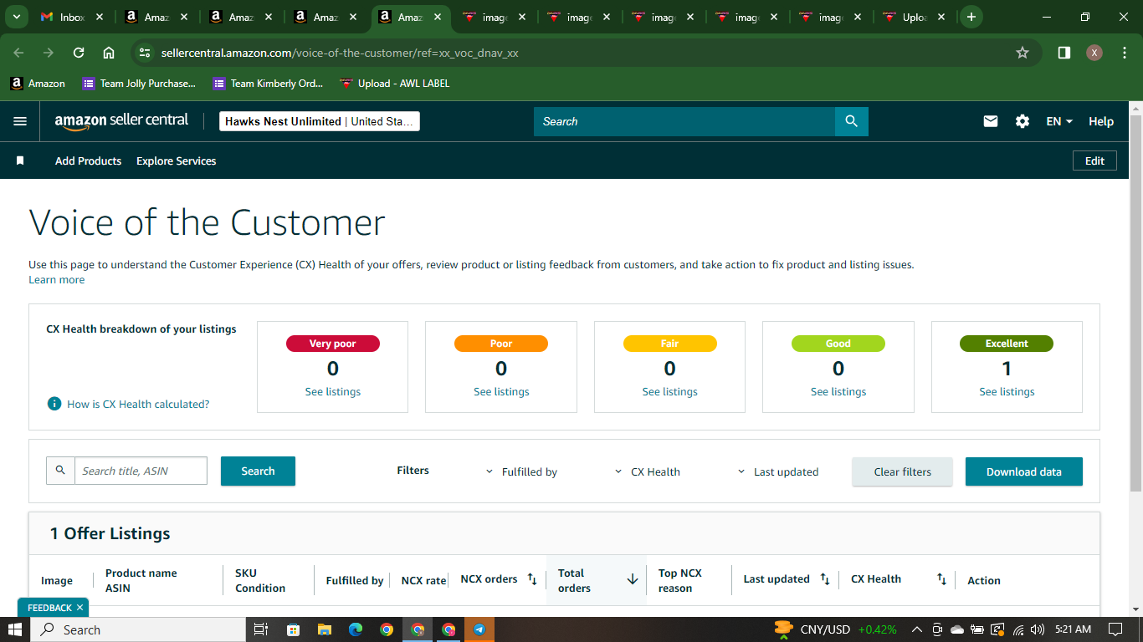This screenshot has height=642, width=1143.
Task: Open Team Jolly Purchase bookmark
Action: click(x=139, y=83)
